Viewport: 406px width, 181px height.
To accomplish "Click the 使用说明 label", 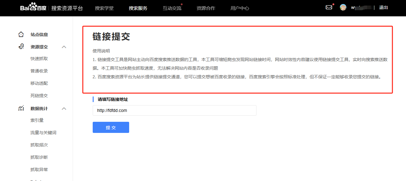I will [x=101, y=51].
